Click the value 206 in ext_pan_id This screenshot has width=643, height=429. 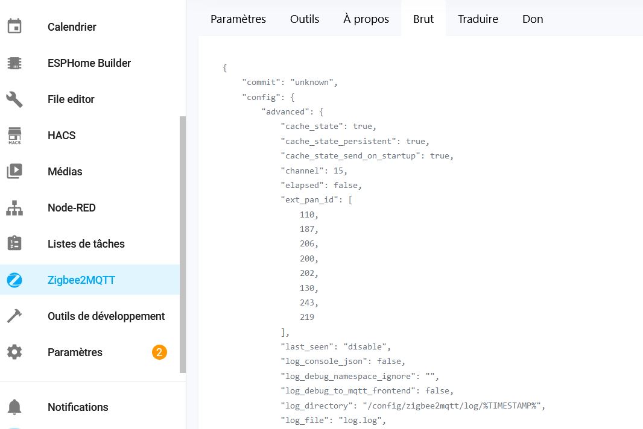click(x=309, y=244)
